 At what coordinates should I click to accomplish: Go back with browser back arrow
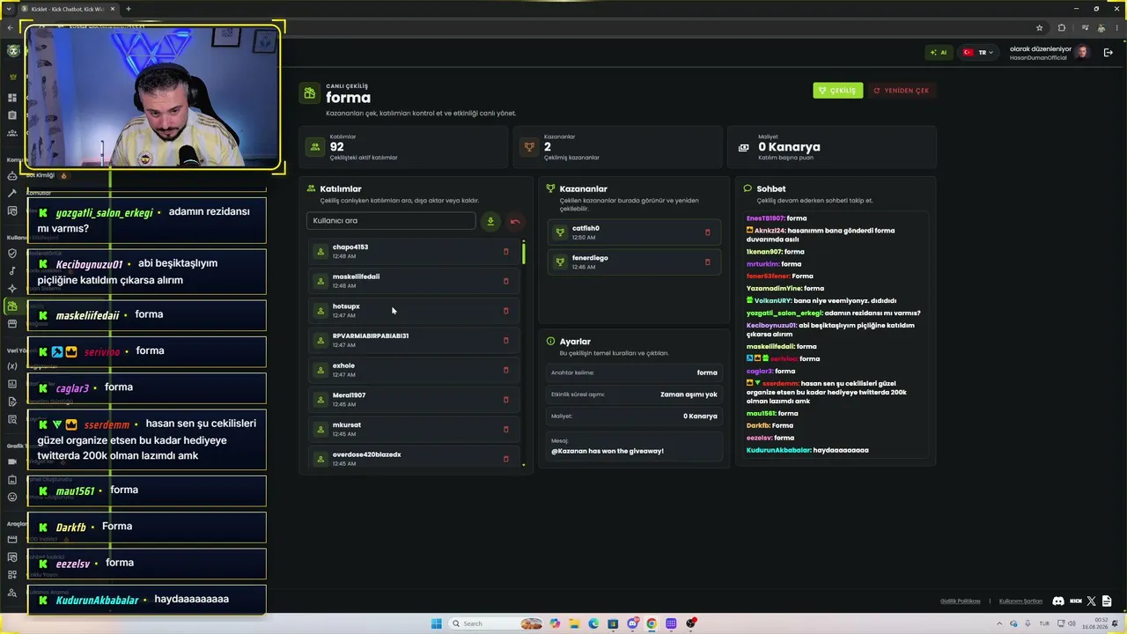pyautogui.click(x=11, y=27)
